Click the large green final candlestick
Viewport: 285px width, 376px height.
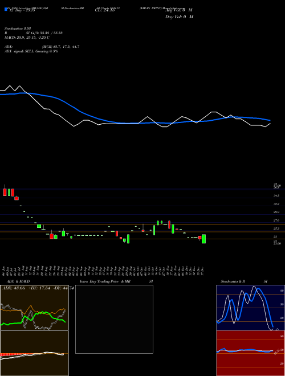203,239
